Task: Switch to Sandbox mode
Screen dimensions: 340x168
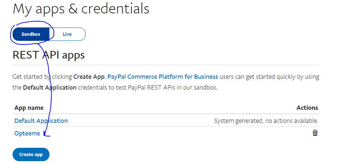Action: [x=31, y=34]
